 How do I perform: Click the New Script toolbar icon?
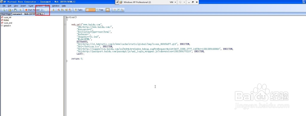coord(4,10)
